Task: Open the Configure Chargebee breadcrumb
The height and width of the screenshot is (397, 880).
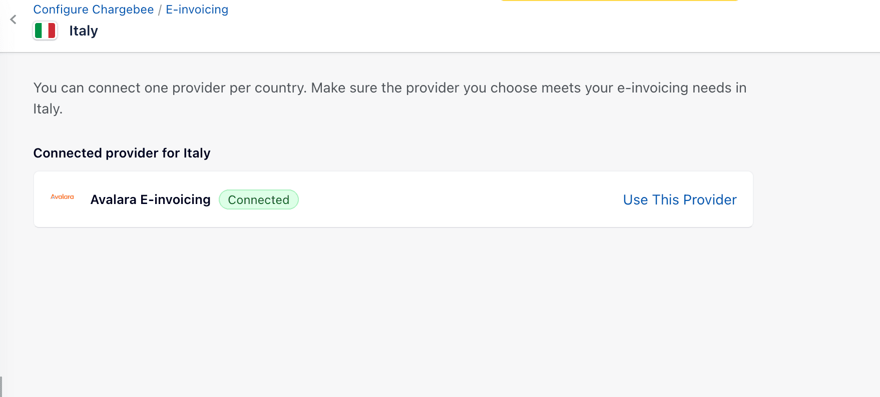Action: [x=93, y=9]
